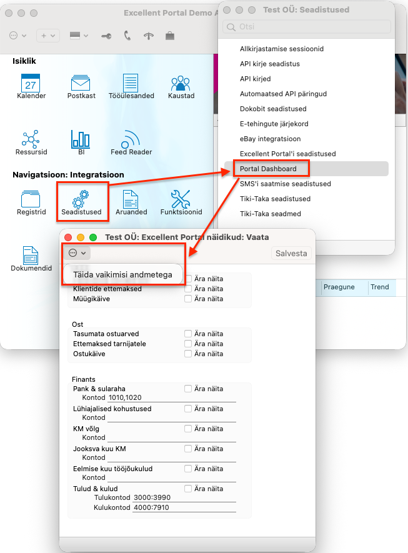Launch the Feed Reader icon
Viewport: 408px width, 553px height.
coord(131,140)
